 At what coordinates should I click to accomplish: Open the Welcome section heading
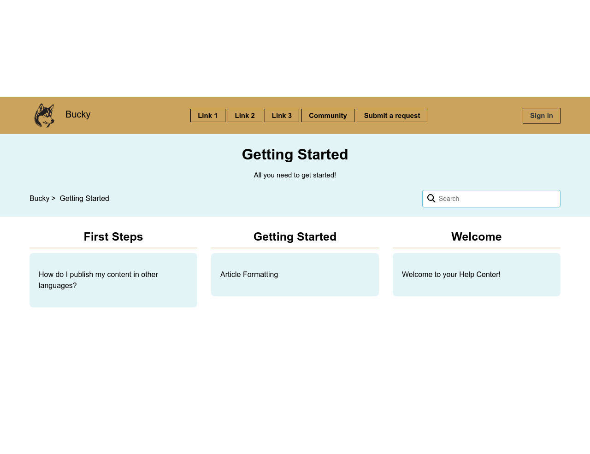(x=476, y=236)
